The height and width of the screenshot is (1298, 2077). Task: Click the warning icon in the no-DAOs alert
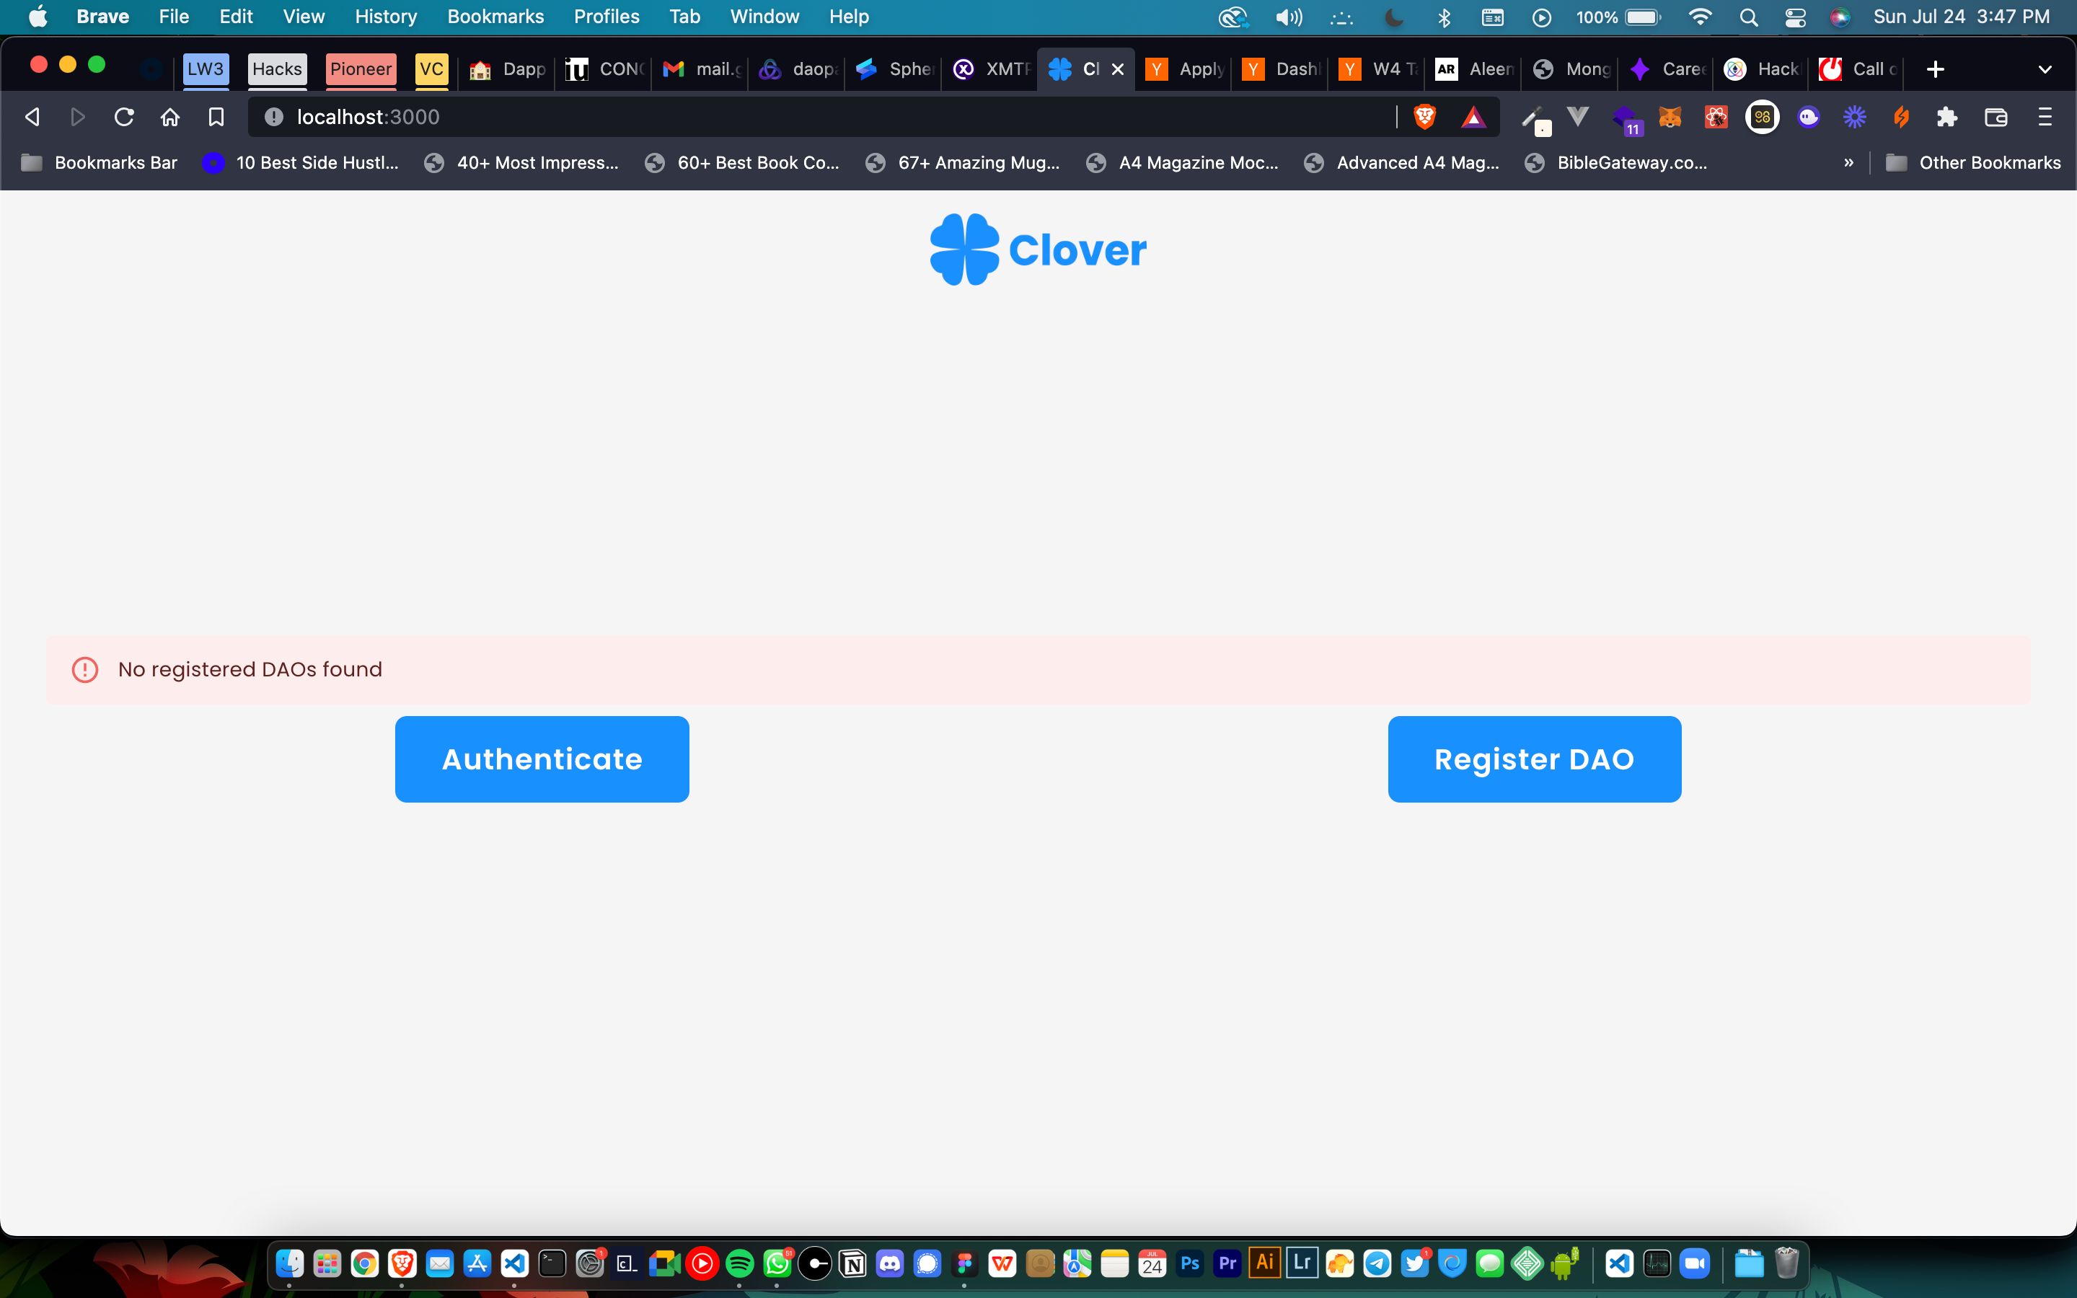pos(85,670)
